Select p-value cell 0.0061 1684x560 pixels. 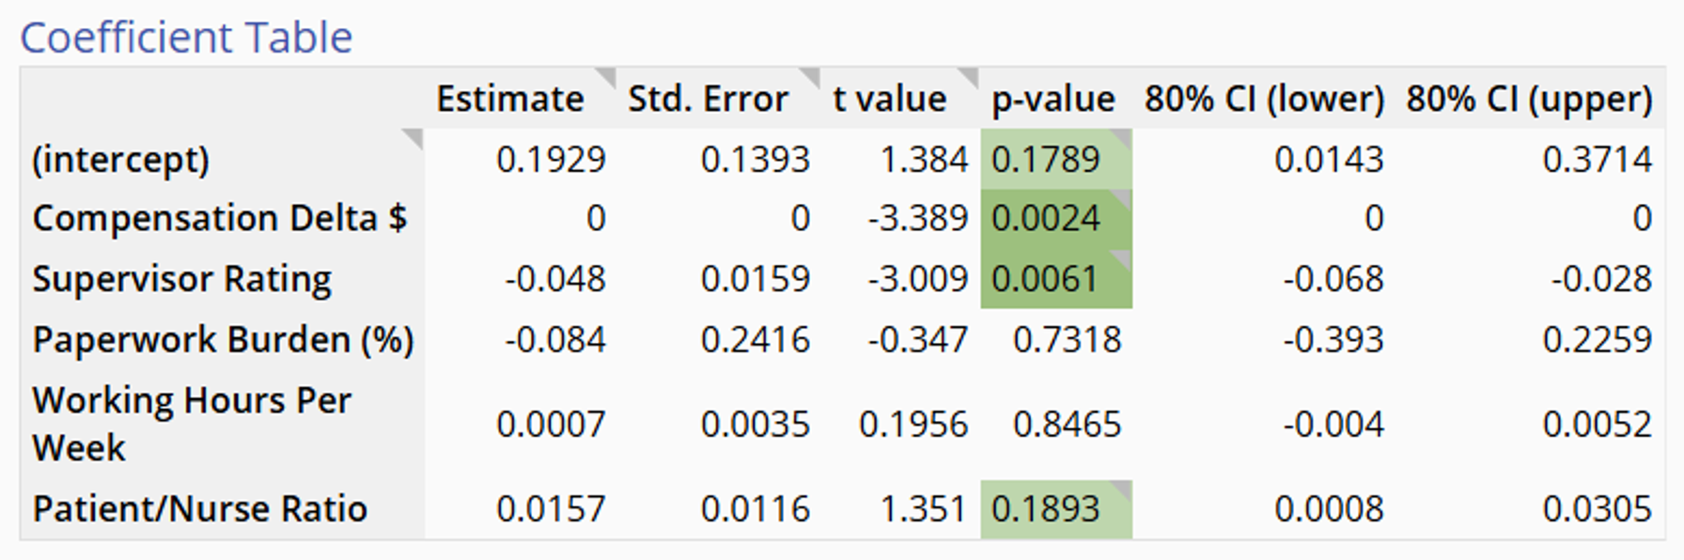pyautogui.click(x=1056, y=279)
